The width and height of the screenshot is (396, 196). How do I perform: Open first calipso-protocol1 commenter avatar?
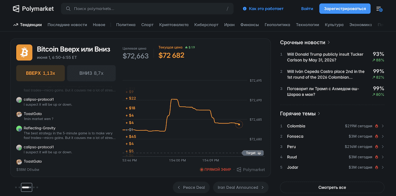(19, 99)
